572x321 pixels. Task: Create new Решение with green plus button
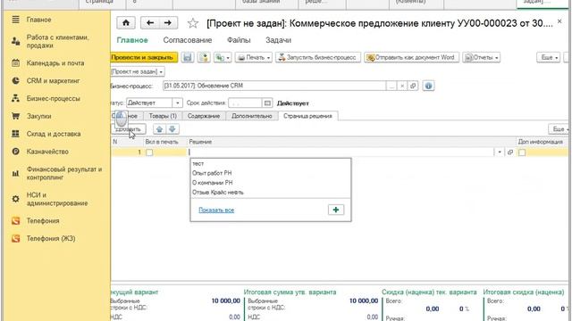click(x=336, y=210)
